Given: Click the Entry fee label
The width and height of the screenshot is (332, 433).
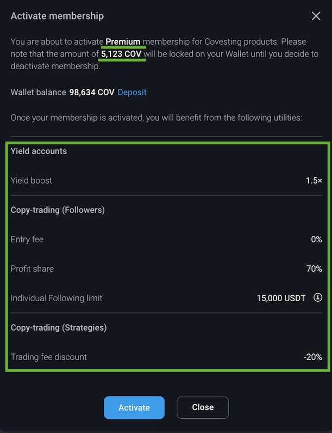Looking at the screenshot, I should pyautogui.click(x=27, y=240).
